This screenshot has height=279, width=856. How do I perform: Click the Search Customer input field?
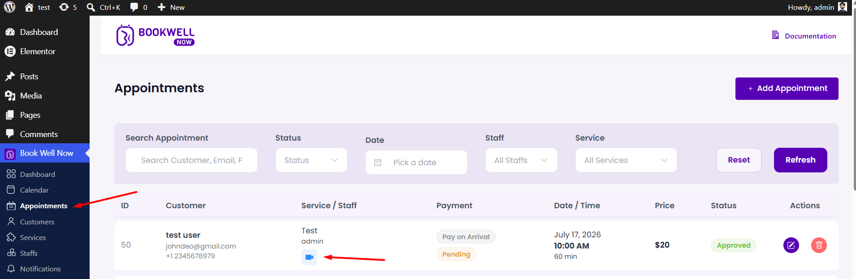[191, 160]
